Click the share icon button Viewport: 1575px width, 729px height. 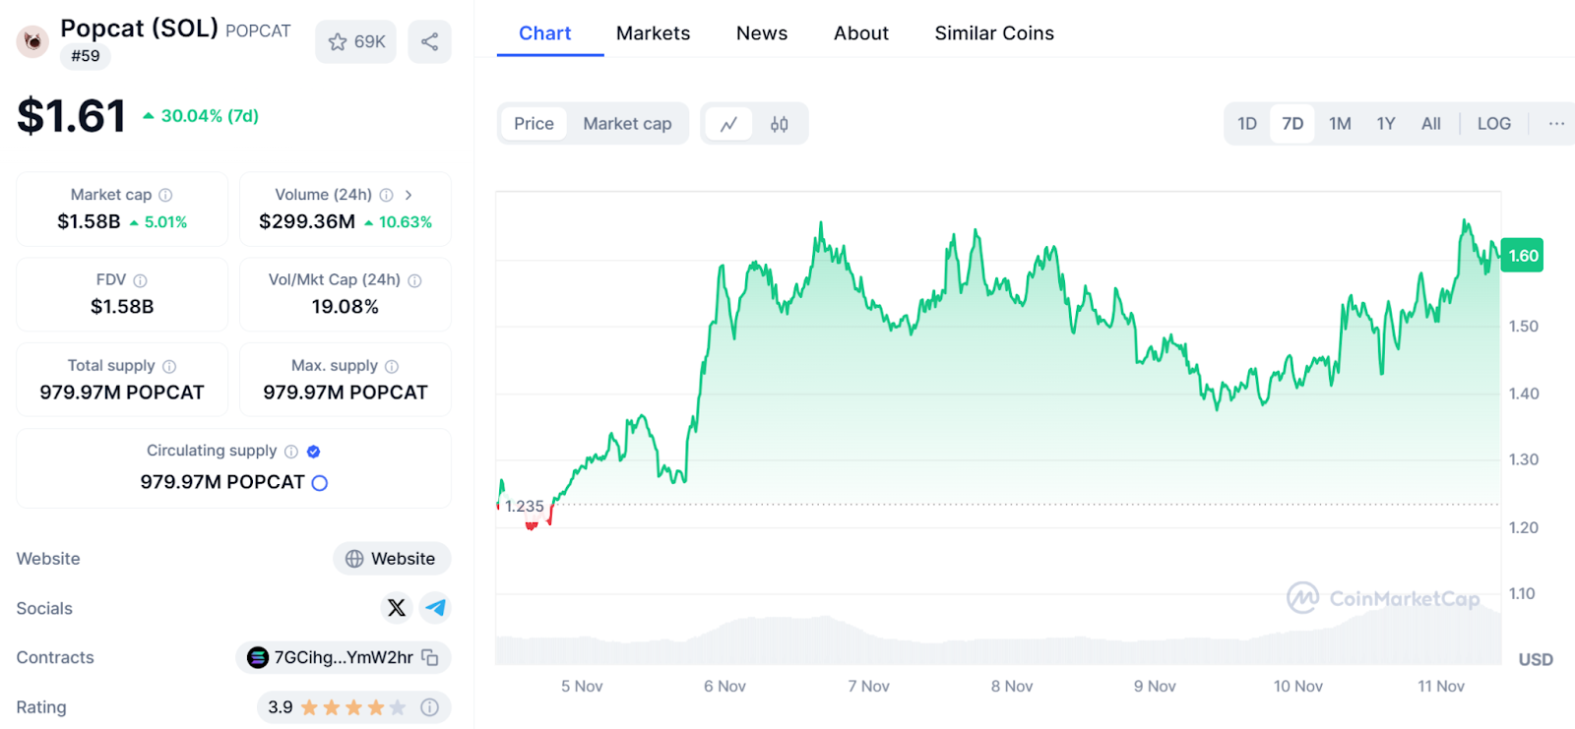429,41
